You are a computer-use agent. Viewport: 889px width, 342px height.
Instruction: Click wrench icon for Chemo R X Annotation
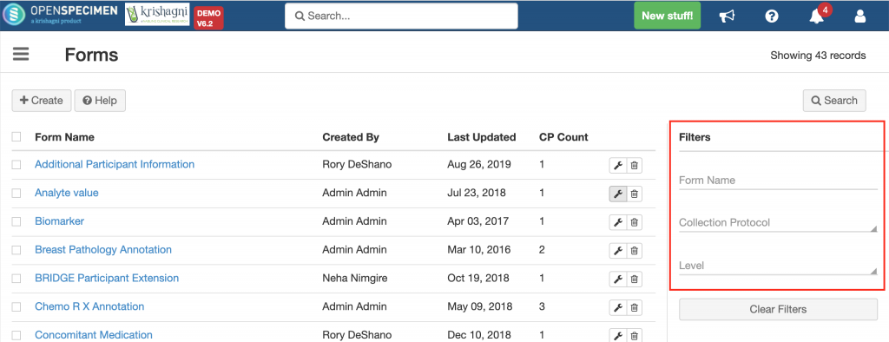[x=618, y=307]
